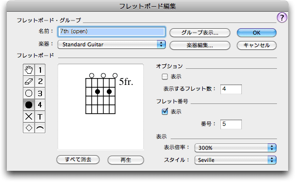295x182 pixels.
Task: Click the right filled dot on the fretboard
Action: coord(109,92)
